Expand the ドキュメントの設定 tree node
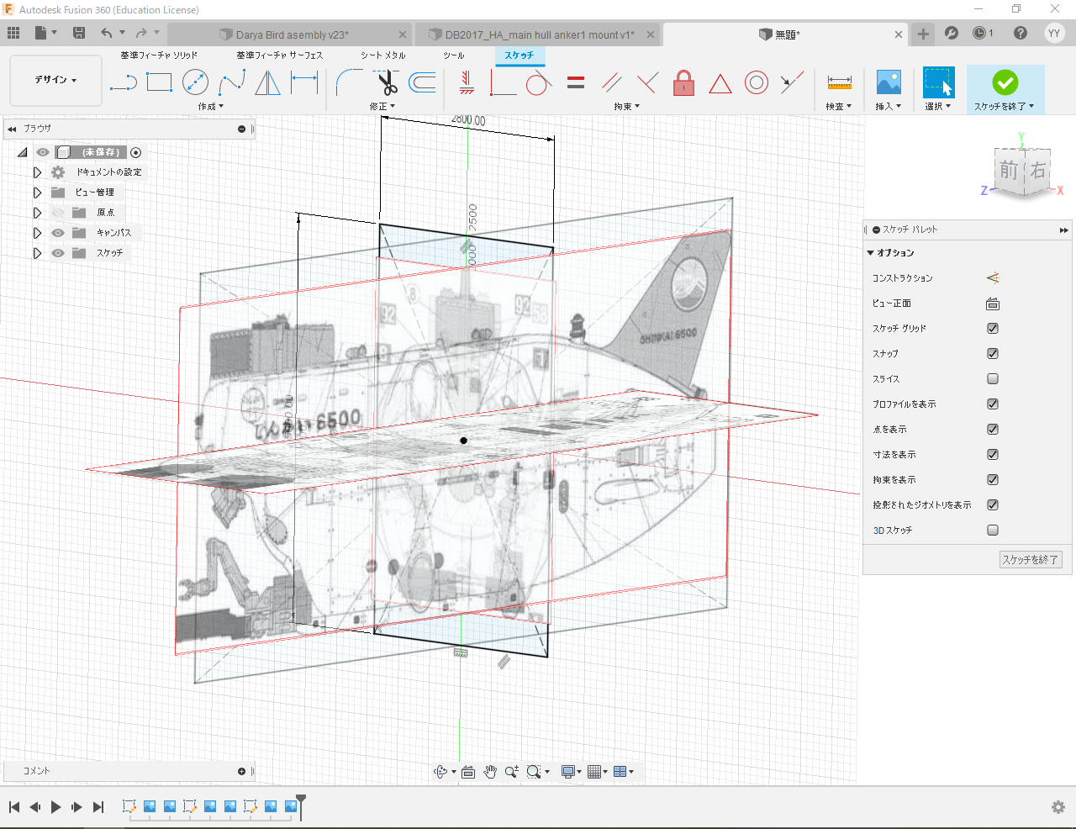 point(37,172)
